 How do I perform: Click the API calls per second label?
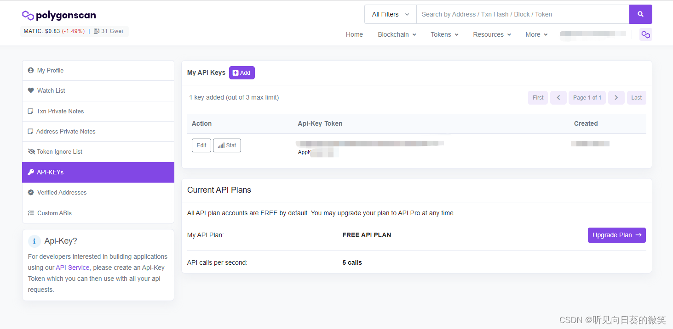(217, 262)
